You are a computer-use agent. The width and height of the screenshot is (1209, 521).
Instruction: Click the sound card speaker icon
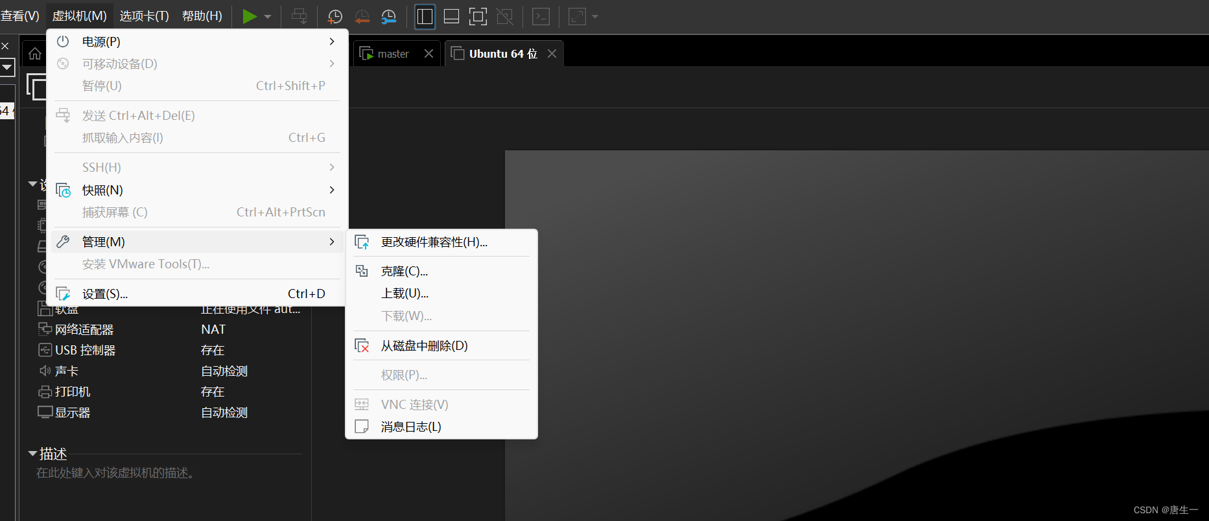pos(45,371)
